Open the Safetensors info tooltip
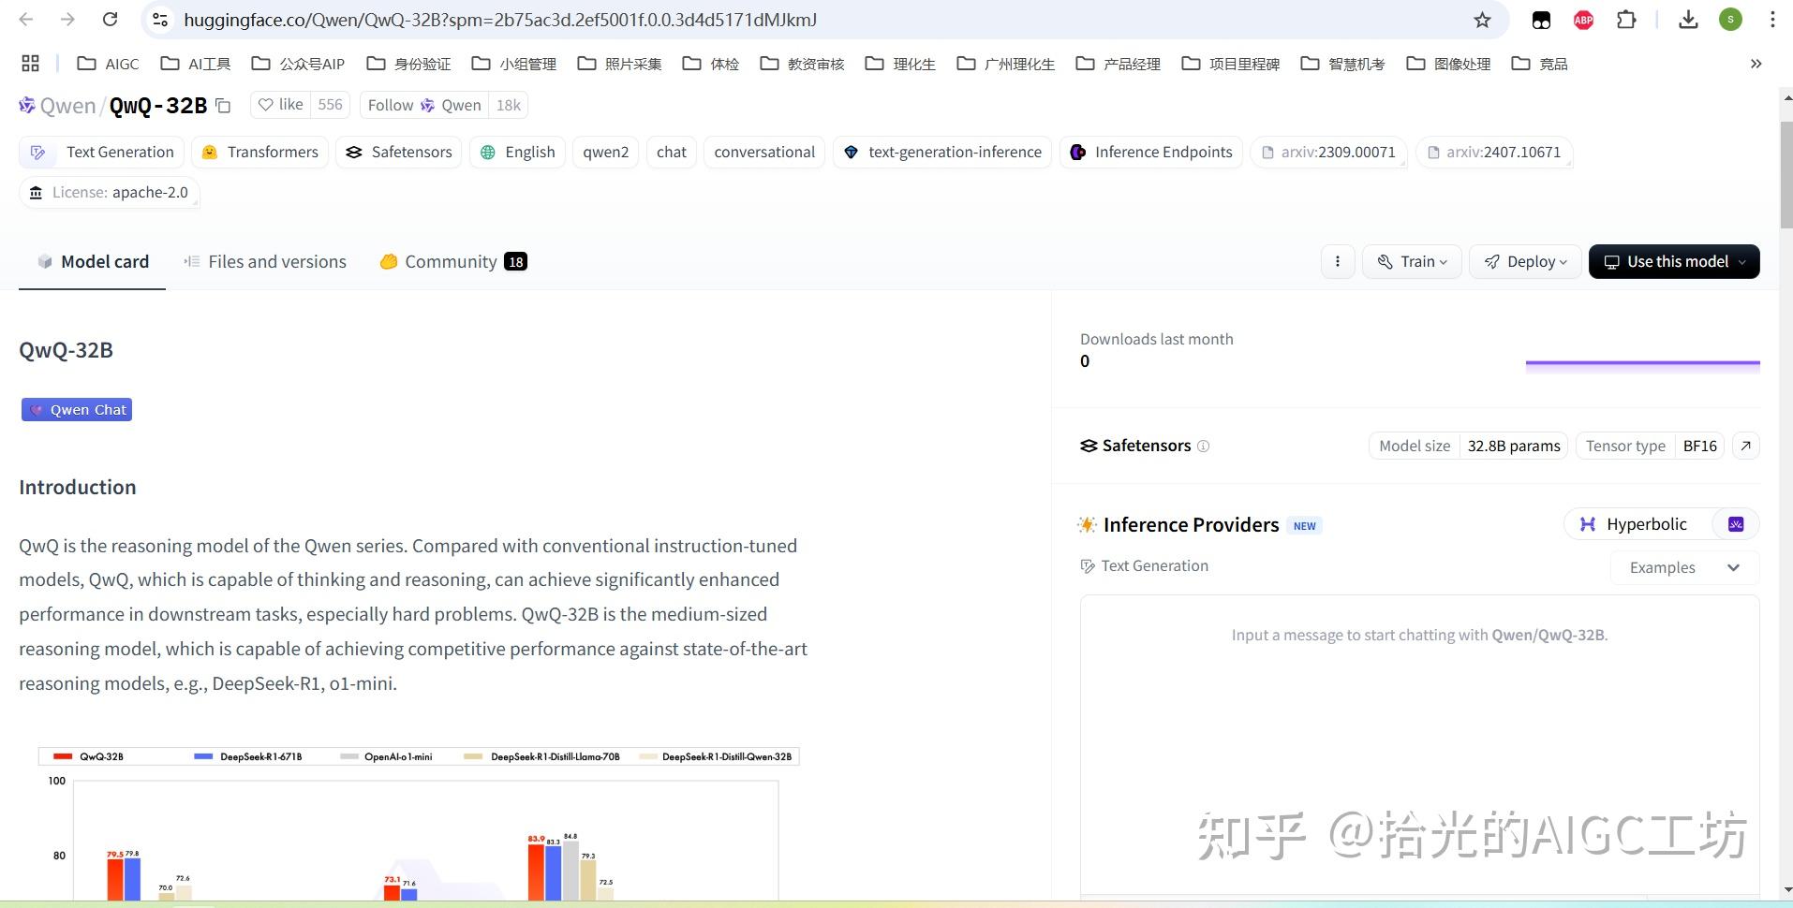Screen dimensions: 1793x908 pyautogui.click(x=1205, y=447)
